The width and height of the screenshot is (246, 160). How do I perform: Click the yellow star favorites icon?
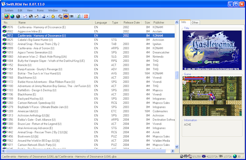click(x=53, y=16)
